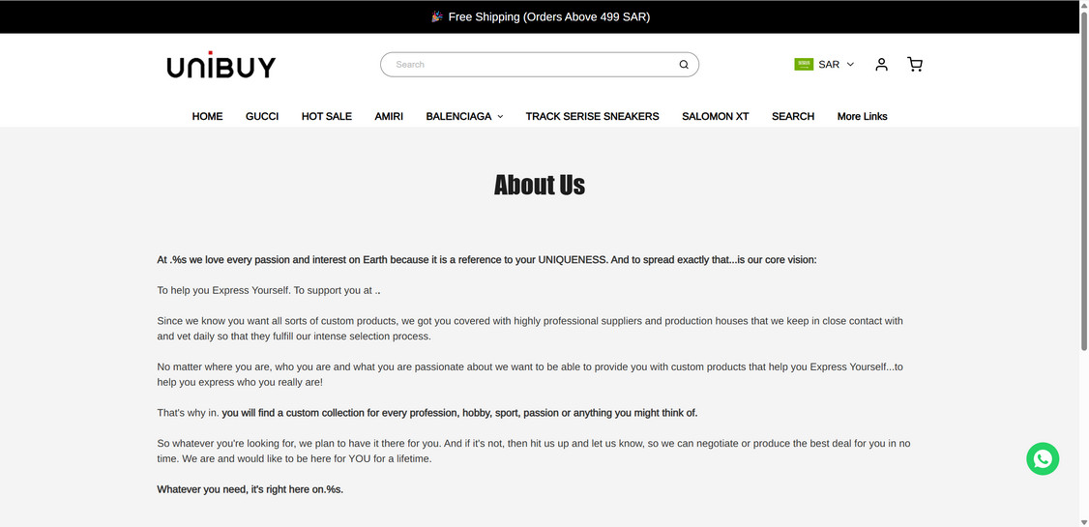Screen dimensions: 1089x527
Task: Click the Saudi flag currency icon
Action: tap(804, 65)
